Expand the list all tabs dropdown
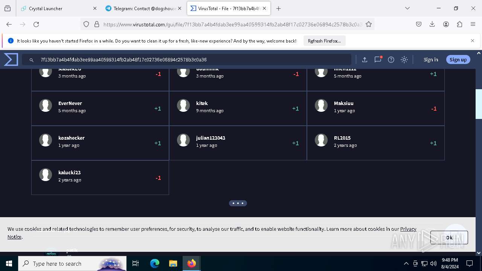482x271 pixels. [x=407, y=8]
